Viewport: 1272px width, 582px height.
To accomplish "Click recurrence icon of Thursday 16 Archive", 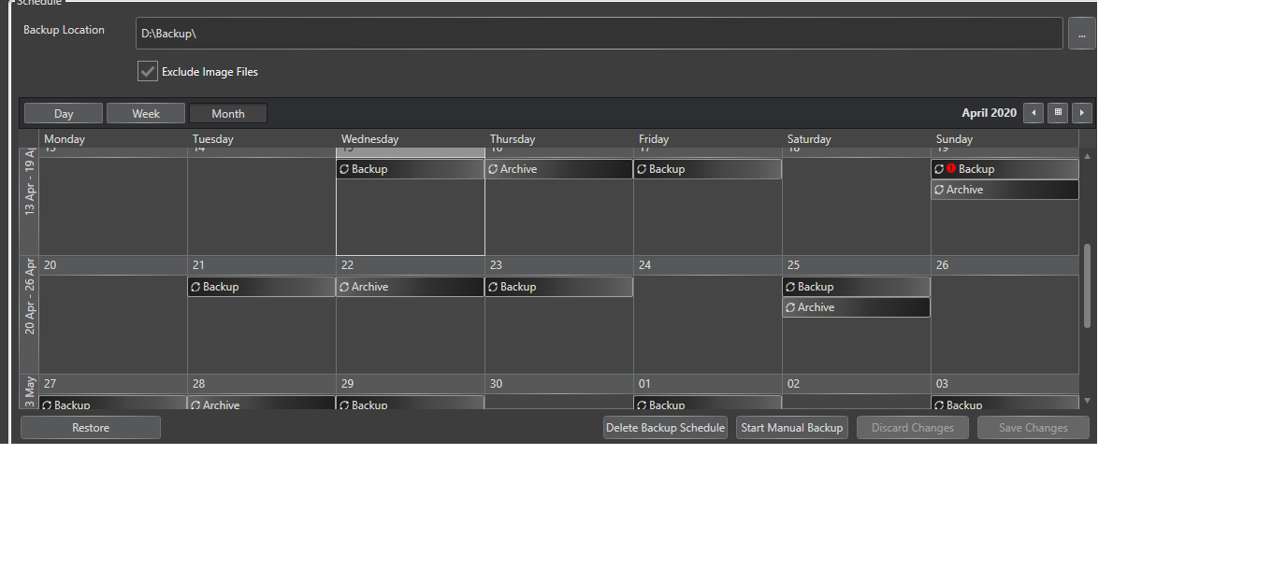I will pyautogui.click(x=493, y=169).
